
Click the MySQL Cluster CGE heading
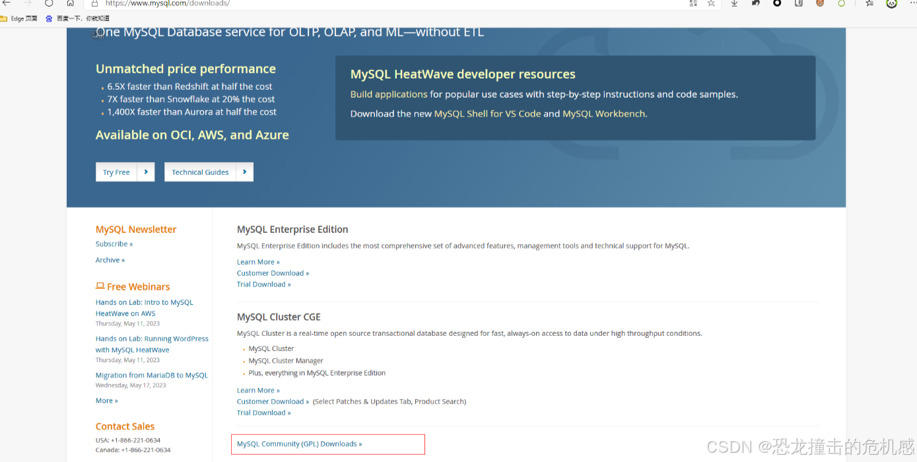tap(279, 317)
